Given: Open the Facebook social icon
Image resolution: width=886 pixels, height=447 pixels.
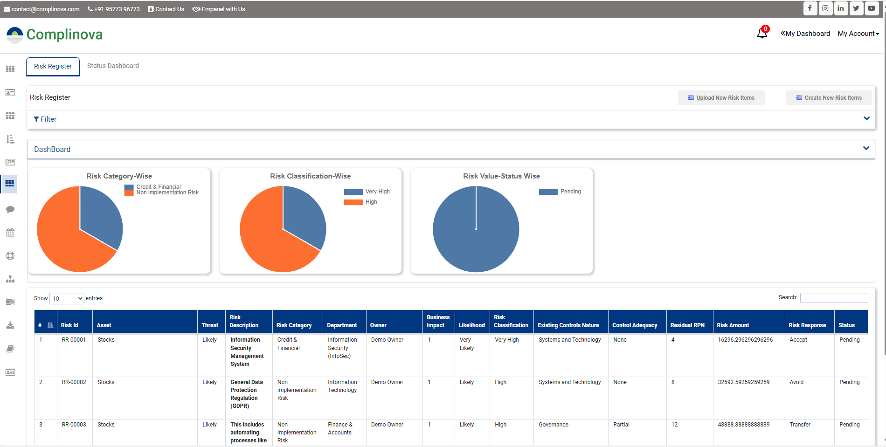Looking at the screenshot, I should click(x=810, y=8).
